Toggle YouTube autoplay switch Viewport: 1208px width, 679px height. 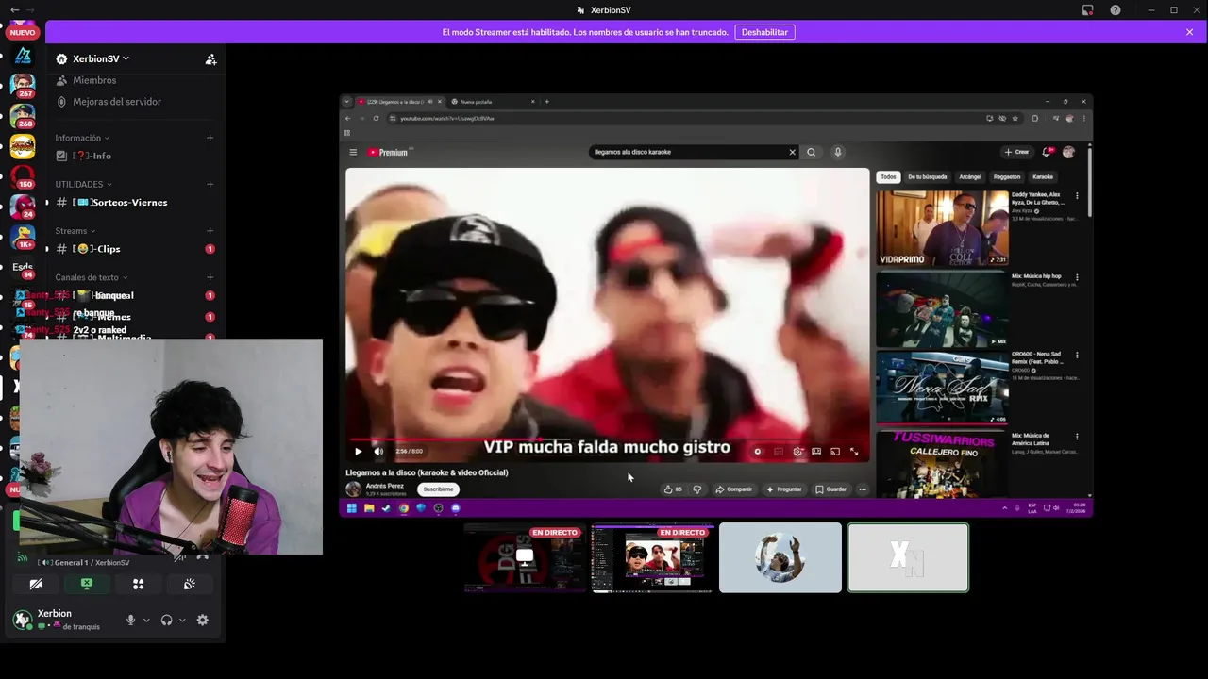click(757, 452)
